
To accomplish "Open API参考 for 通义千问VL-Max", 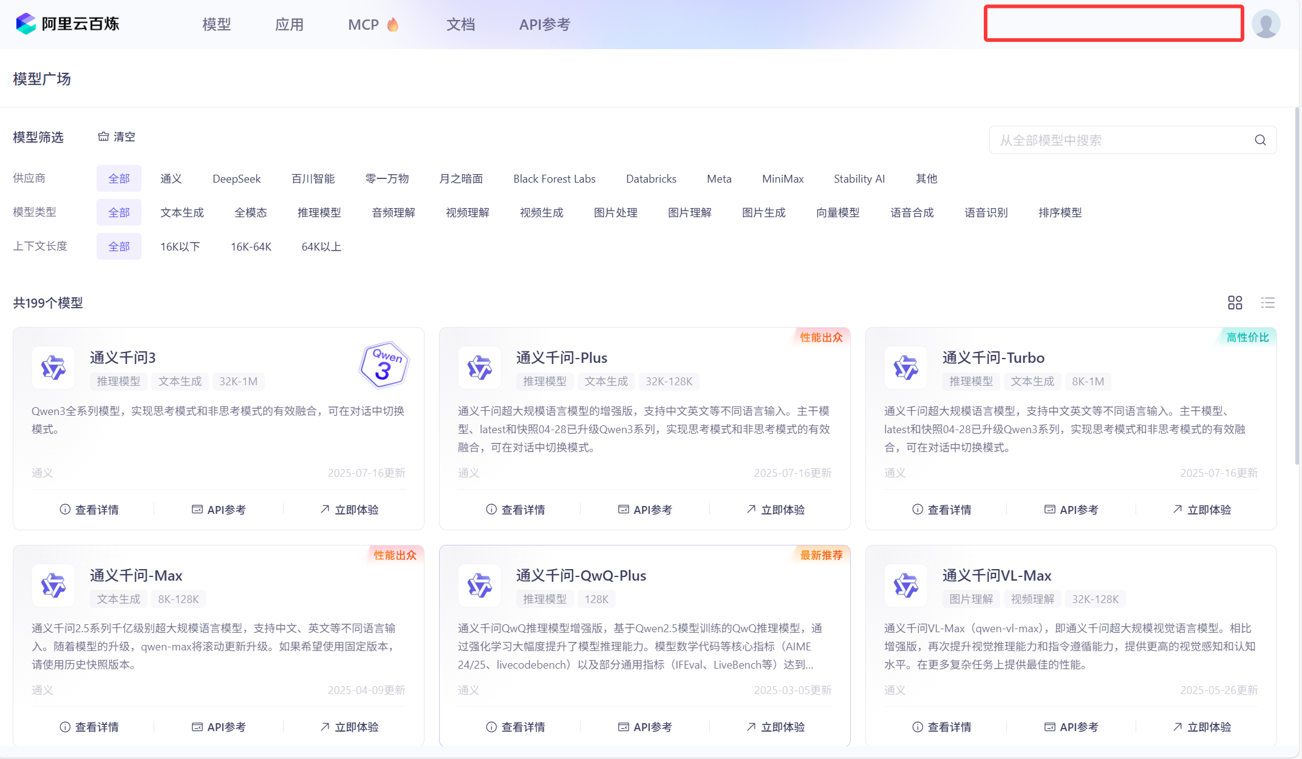I will [x=1071, y=727].
